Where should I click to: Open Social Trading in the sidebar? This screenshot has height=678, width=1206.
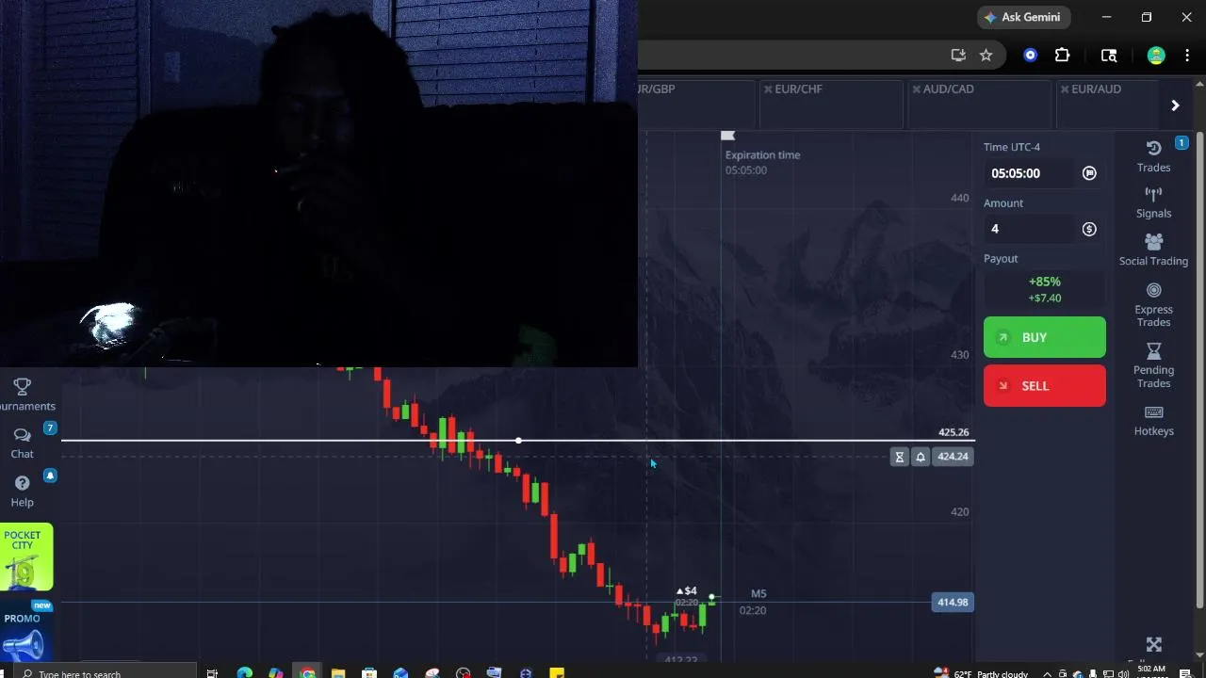coord(1153,250)
